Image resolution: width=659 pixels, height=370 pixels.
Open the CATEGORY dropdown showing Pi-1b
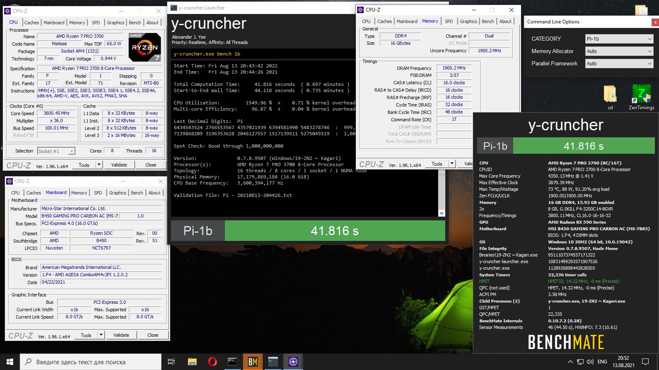click(x=619, y=39)
